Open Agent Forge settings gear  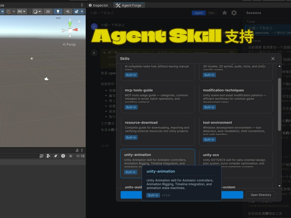point(234,13)
